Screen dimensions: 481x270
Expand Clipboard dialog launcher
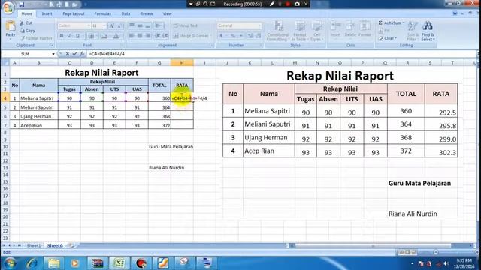[52, 45]
